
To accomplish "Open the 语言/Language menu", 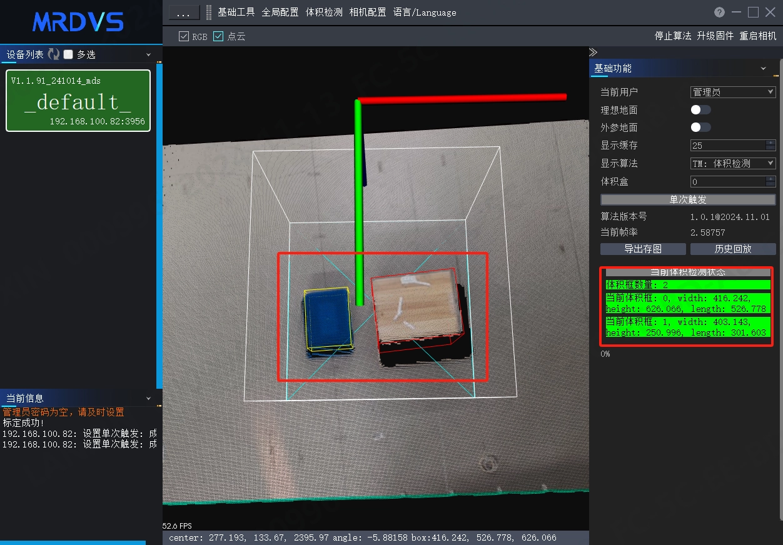I will [425, 12].
